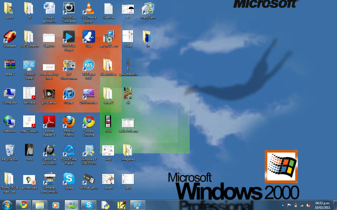Select the Google Chrome desktop shortcut
The image size is (337, 210).
coord(89,122)
